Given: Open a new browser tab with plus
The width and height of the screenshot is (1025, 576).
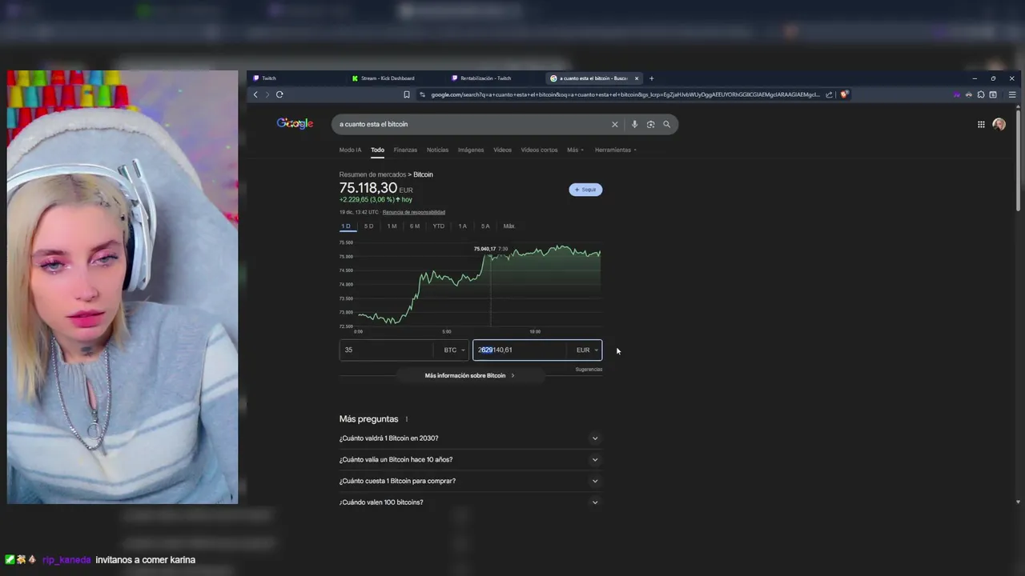Looking at the screenshot, I should click(x=652, y=78).
